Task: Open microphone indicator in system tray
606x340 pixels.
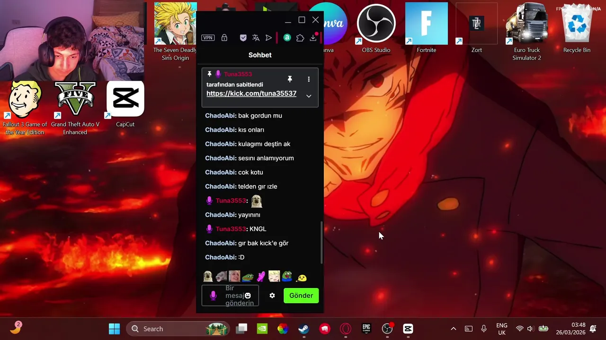Action: pyautogui.click(x=484, y=329)
